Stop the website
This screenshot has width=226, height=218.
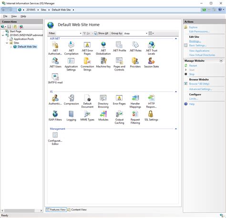click(x=192, y=74)
